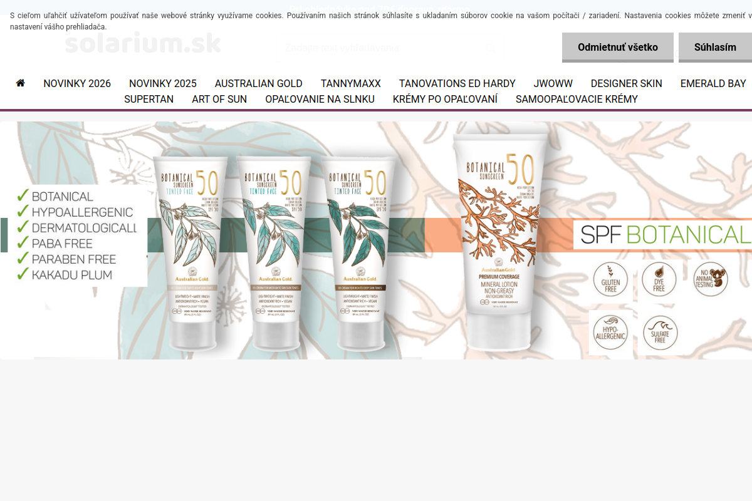This screenshot has height=501, width=752.
Task: Reject all cookies with Odmietnuť všetko
Action: pos(618,48)
